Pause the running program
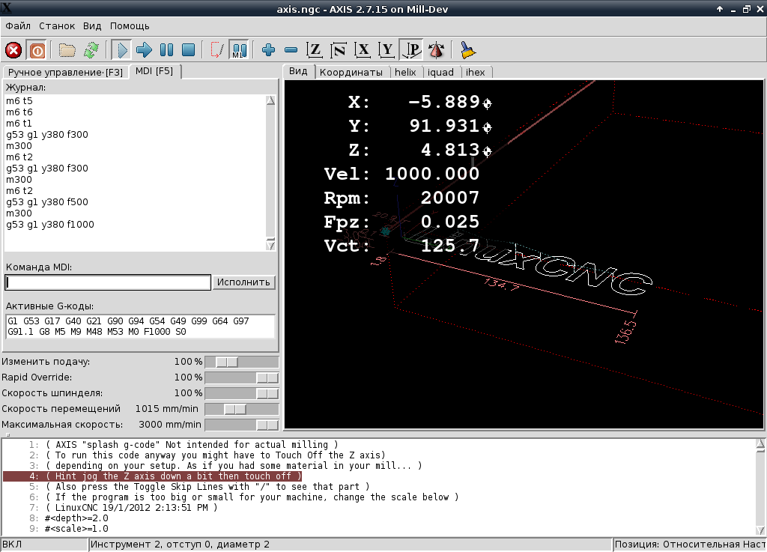 (x=166, y=50)
